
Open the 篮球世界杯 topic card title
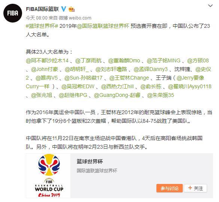point(90,161)
